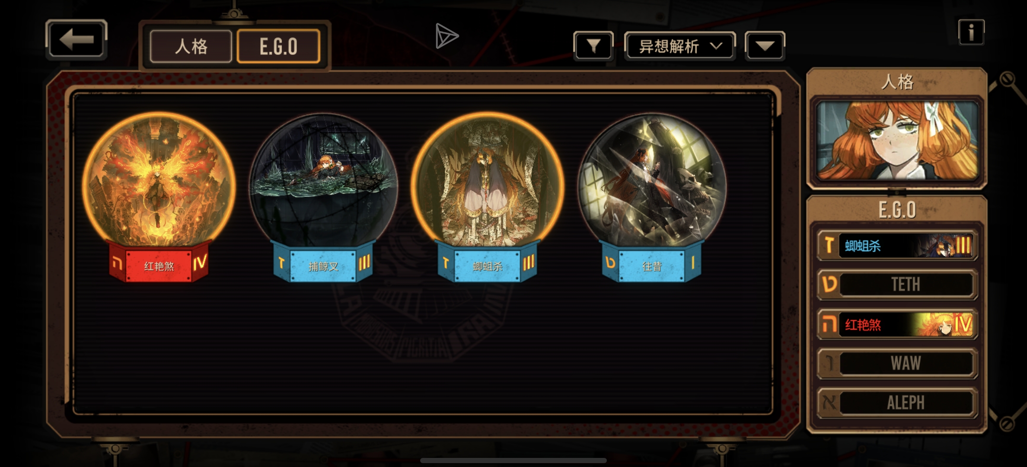Click the 红艳煞 red name label
Image resolution: width=1027 pixels, height=467 pixels.
click(159, 265)
